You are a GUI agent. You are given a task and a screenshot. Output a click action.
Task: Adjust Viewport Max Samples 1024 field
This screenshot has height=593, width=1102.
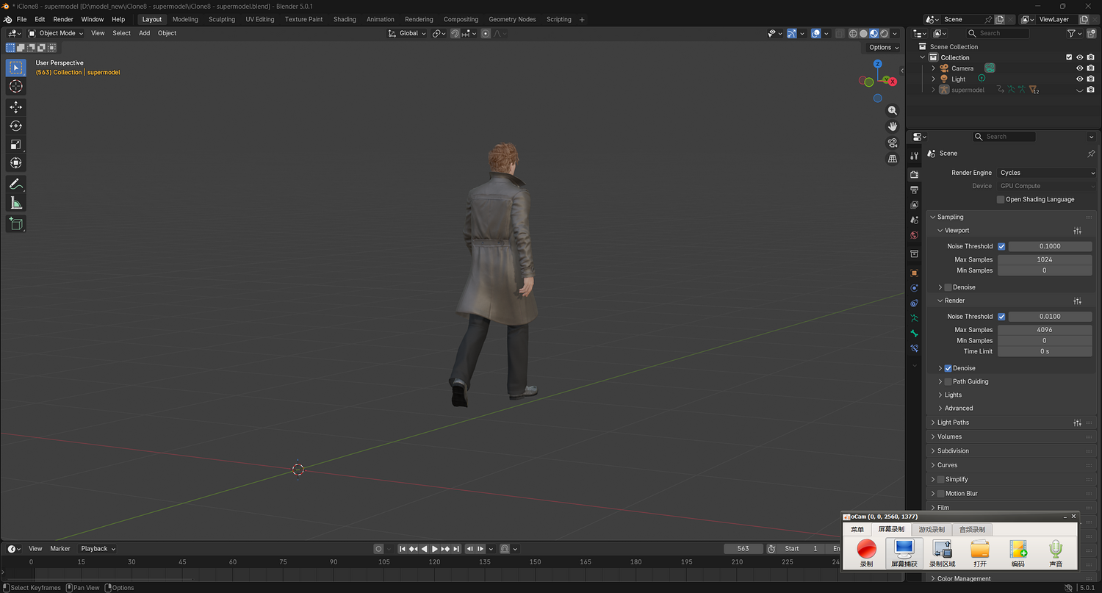1045,259
